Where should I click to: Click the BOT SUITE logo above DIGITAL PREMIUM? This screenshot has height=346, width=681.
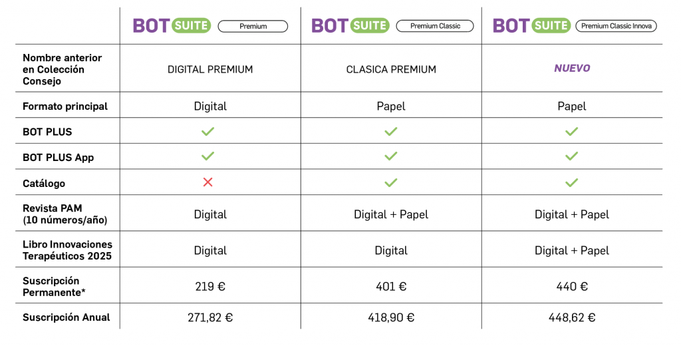[x=172, y=26]
